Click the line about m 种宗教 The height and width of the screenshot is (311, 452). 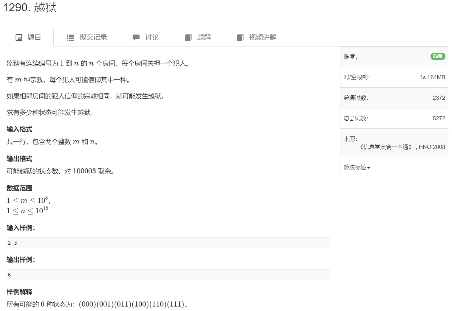coord(68,80)
